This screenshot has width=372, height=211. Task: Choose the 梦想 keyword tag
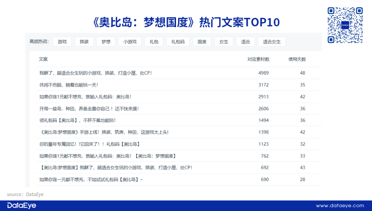click(106, 42)
